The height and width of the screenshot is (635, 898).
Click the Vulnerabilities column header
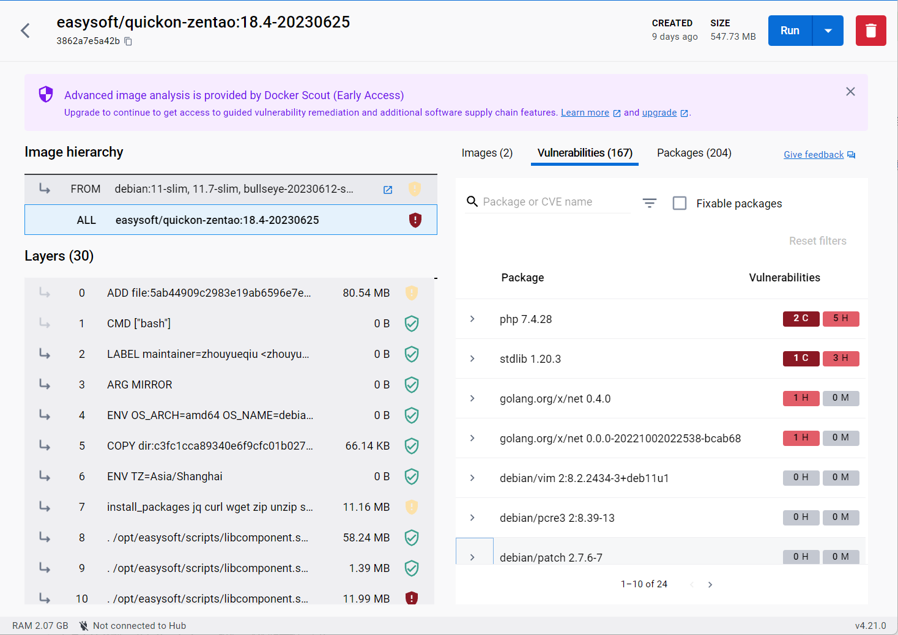point(785,278)
